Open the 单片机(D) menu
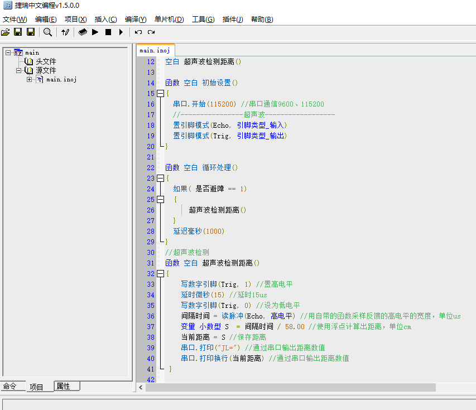This screenshot has width=476, height=410. point(169,20)
